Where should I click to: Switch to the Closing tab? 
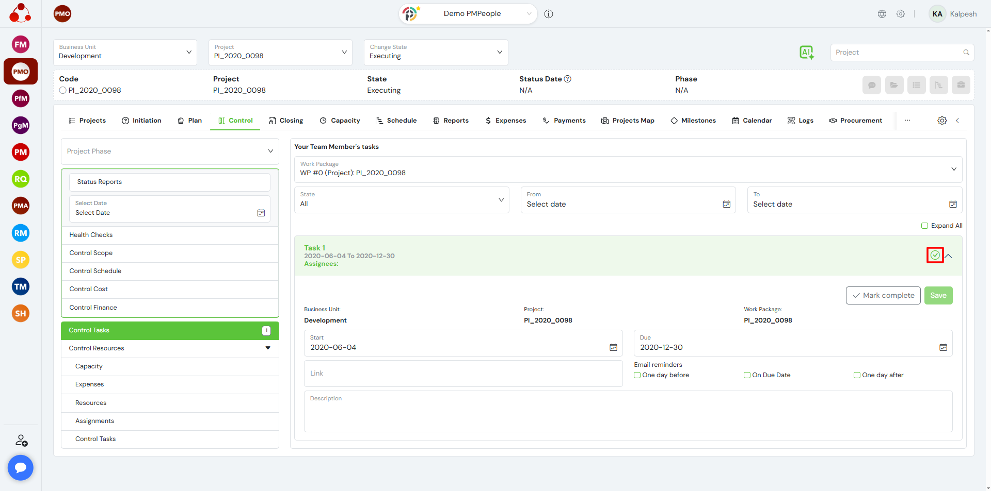[x=286, y=121]
